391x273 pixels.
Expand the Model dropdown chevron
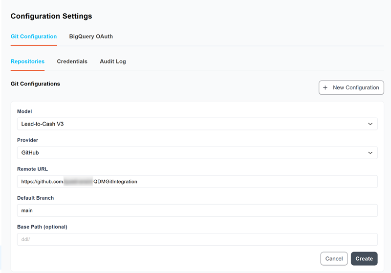370,124
